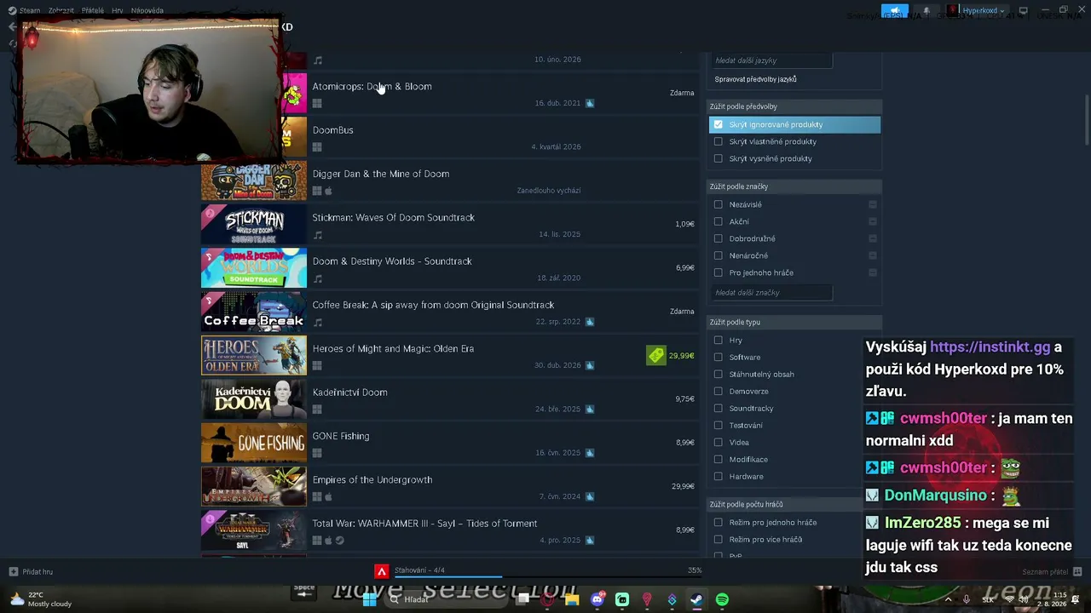The height and width of the screenshot is (613, 1091).
Task: Exclude Pro jednoho hráče tag minus icon
Action: pyautogui.click(x=872, y=272)
